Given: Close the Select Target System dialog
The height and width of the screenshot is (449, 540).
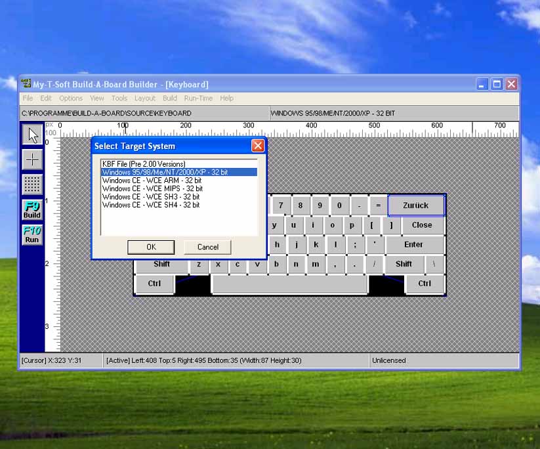Looking at the screenshot, I should click(x=258, y=146).
